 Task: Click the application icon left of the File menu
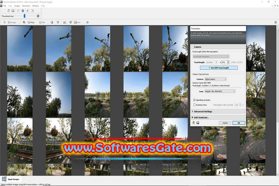coord(1,6)
